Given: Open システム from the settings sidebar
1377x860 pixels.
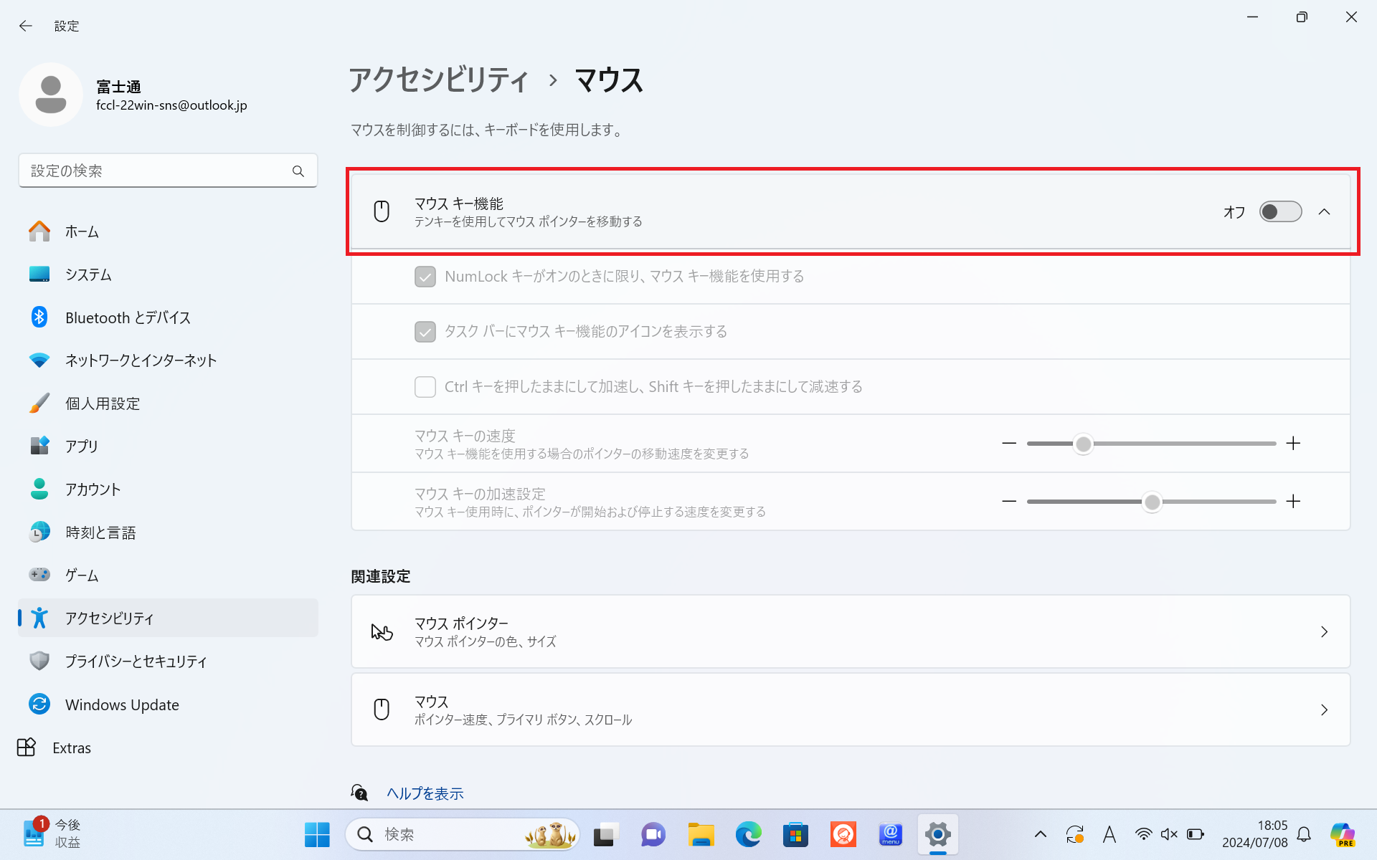Looking at the screenshot, I should pos(88,274).
